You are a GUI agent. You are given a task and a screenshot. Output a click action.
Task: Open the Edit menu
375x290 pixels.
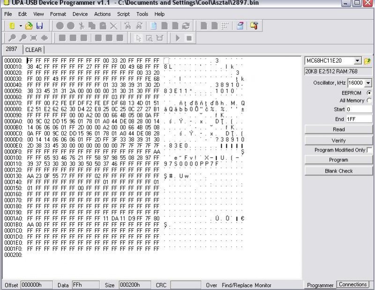[22, 14]
